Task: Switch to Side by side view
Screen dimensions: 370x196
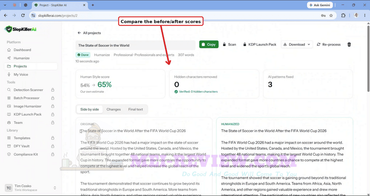Action: click(x=90, y=109)
